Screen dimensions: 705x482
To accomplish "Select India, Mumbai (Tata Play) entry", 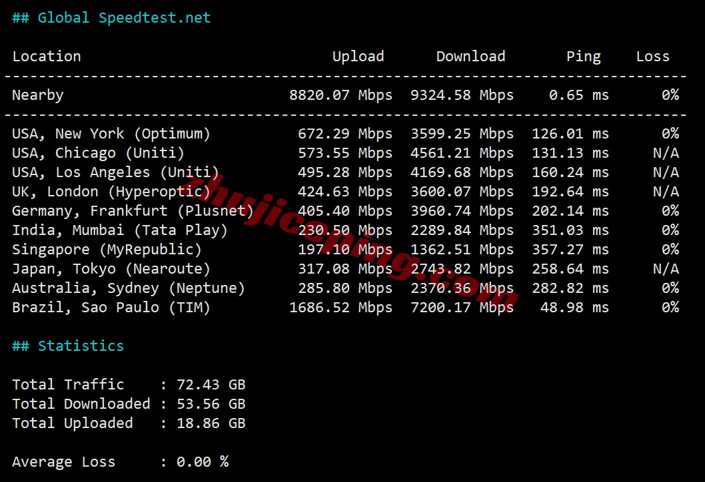I will click(x=120, y=230).
